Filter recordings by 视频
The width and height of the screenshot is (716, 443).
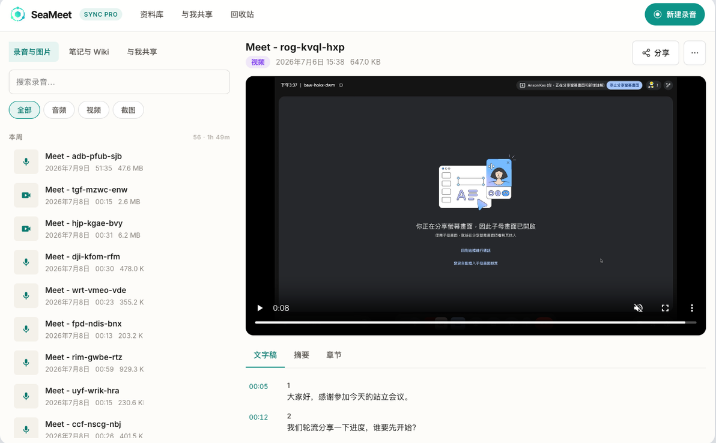[x=94, y=110]
